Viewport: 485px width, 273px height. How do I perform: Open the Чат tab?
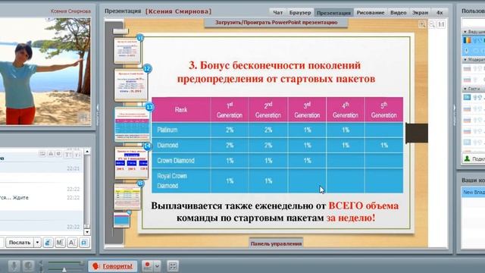coord(277,12)
